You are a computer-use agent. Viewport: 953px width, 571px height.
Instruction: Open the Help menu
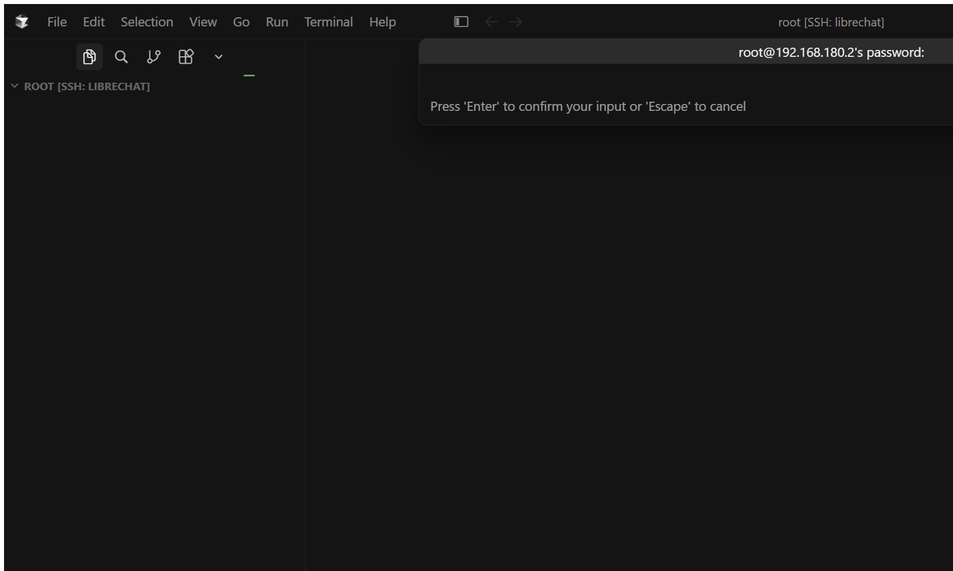pyautogui.click(x=383, y=22)
